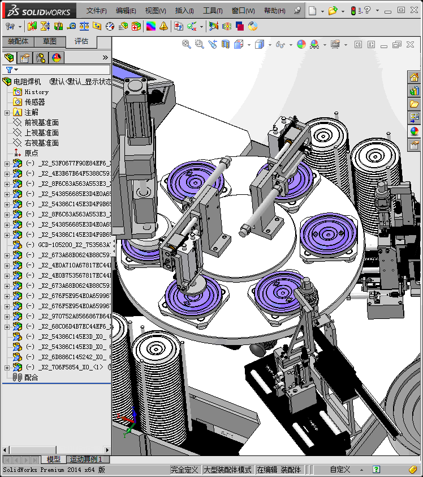Image resolution: width=423 pixels, height=477 pixels.
Task: Expand _X2_970752A8566867B64 component node
Action: pos(7,316)
